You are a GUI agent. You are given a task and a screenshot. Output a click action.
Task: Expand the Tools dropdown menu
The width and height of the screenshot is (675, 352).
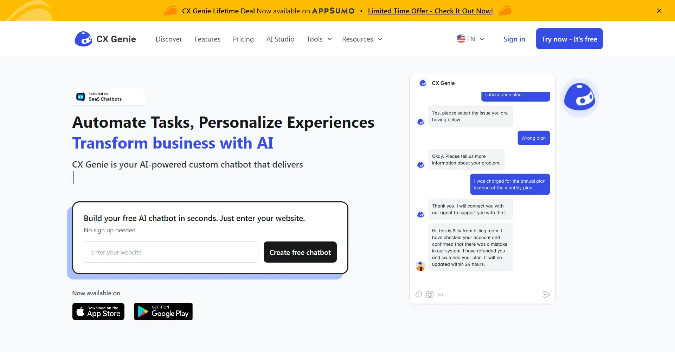click(x=319, y=39)
